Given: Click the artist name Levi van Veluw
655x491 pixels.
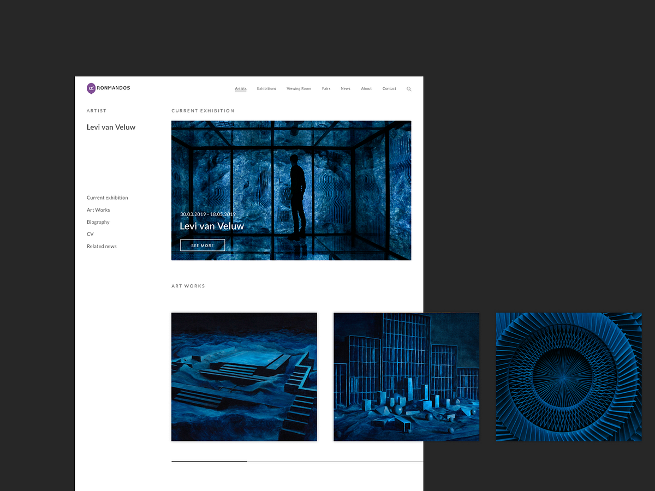Looking at the screenshot, I should click(111, 127).
